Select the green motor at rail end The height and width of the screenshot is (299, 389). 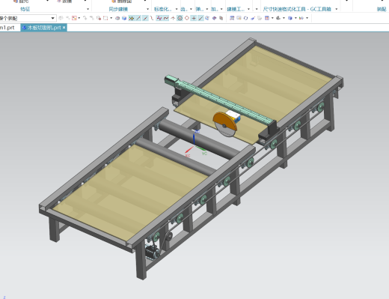[x=171, y=80]
